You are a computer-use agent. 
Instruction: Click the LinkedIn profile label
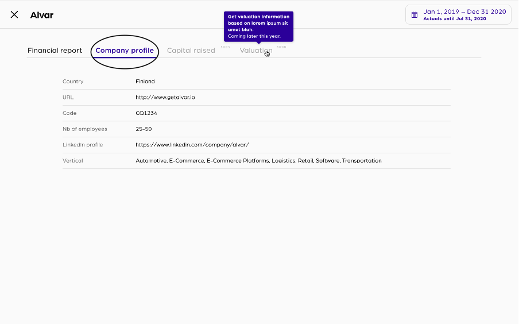83,145
